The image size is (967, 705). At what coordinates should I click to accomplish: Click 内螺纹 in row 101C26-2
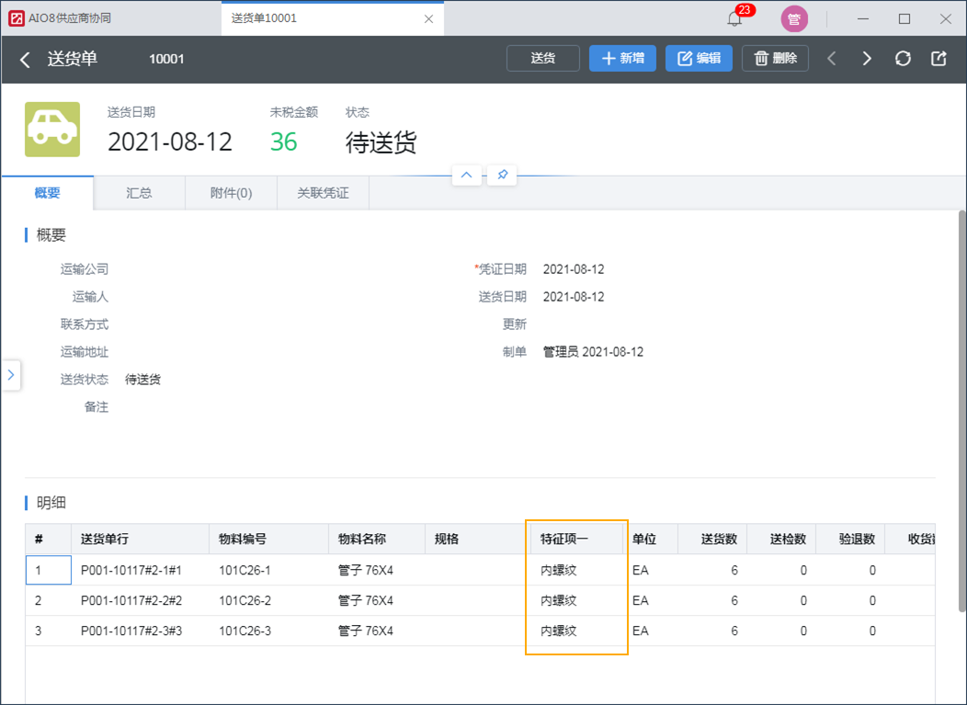559,601
